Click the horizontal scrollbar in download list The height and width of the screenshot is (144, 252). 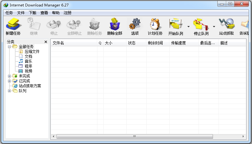(x=134, y=136)
